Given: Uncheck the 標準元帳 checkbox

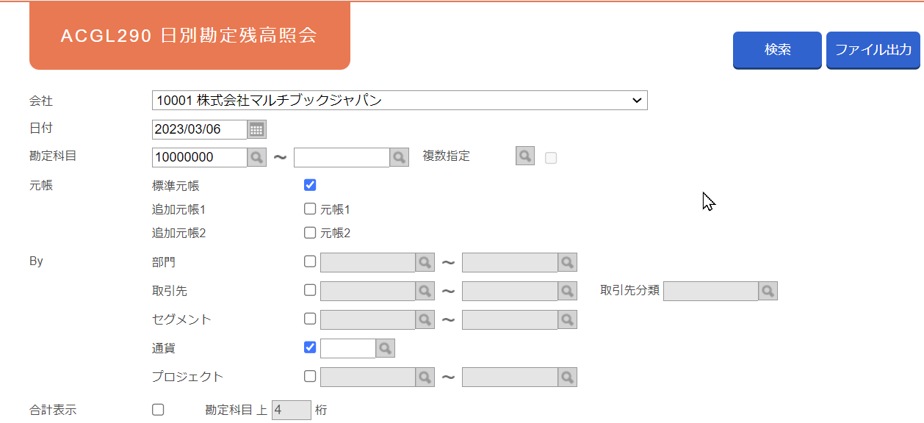Looking at the screenshot, I should [310, 185].
